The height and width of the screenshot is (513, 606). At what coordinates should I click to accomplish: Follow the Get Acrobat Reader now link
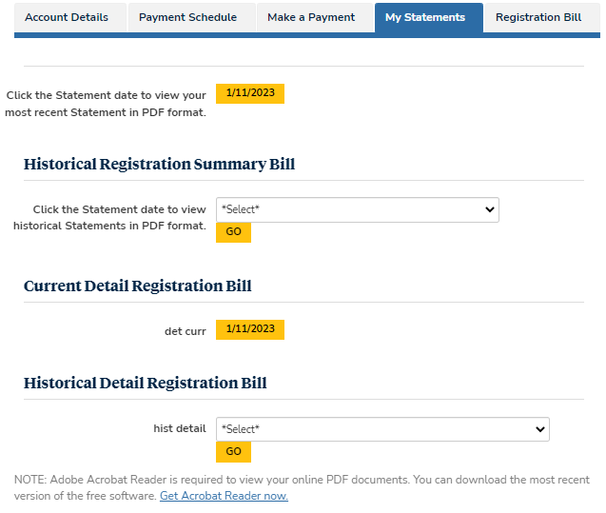[x=224, y=496]
